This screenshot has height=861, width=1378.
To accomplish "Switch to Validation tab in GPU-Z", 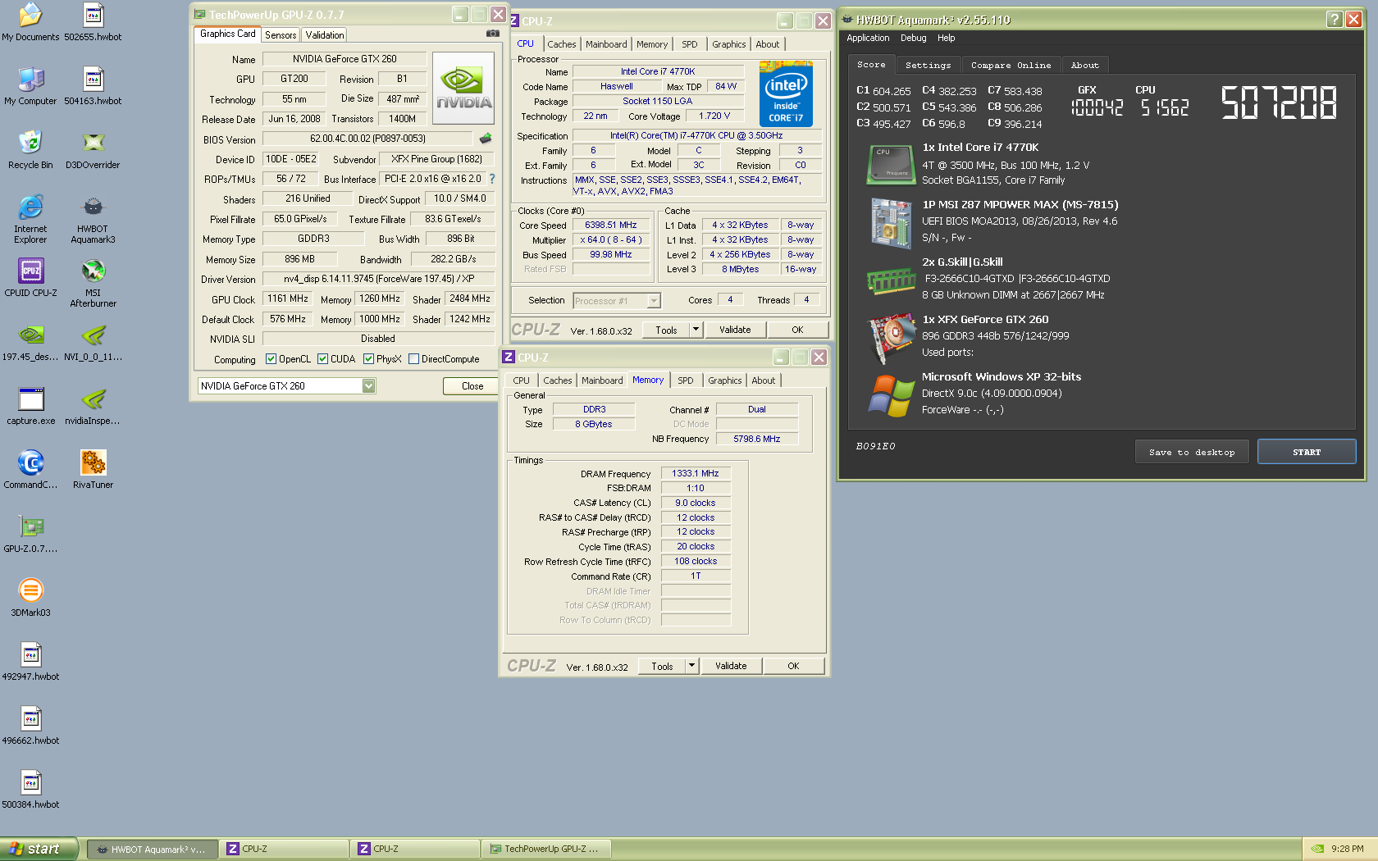I will tap(325, 35).
